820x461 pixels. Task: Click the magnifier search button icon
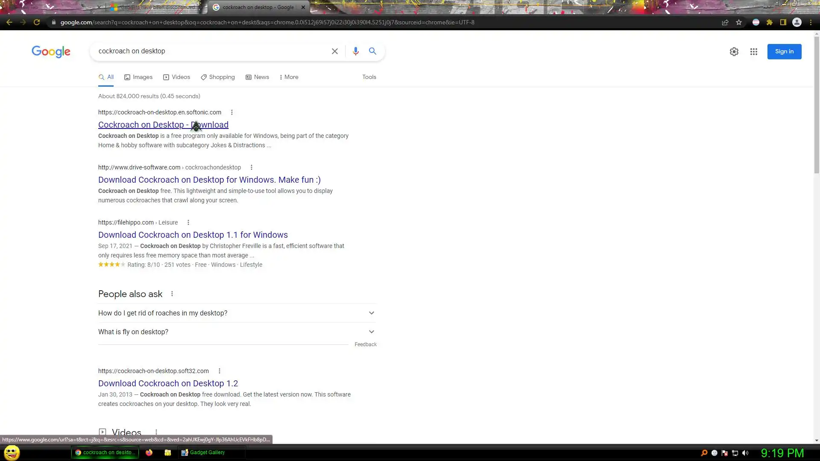click(372, 51)
